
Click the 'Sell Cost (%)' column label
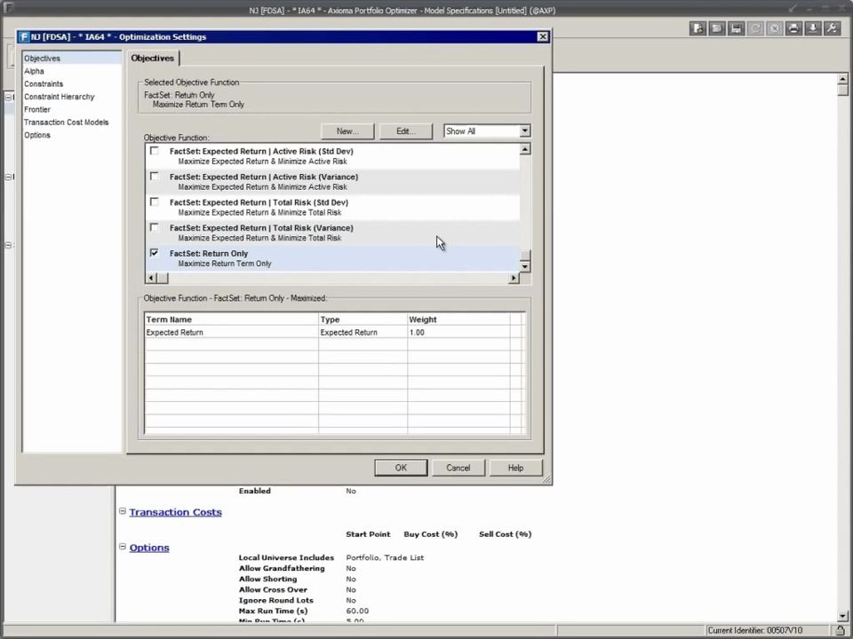point(505,534)
